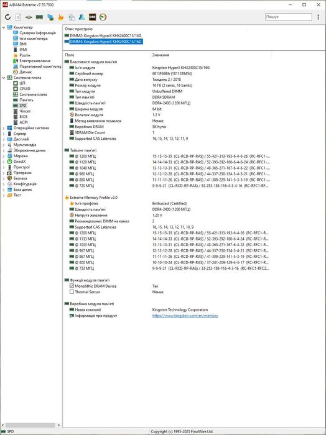Click the Пошук search field
Viewport: 326px width, 435px height.
(x=289, y=17)
